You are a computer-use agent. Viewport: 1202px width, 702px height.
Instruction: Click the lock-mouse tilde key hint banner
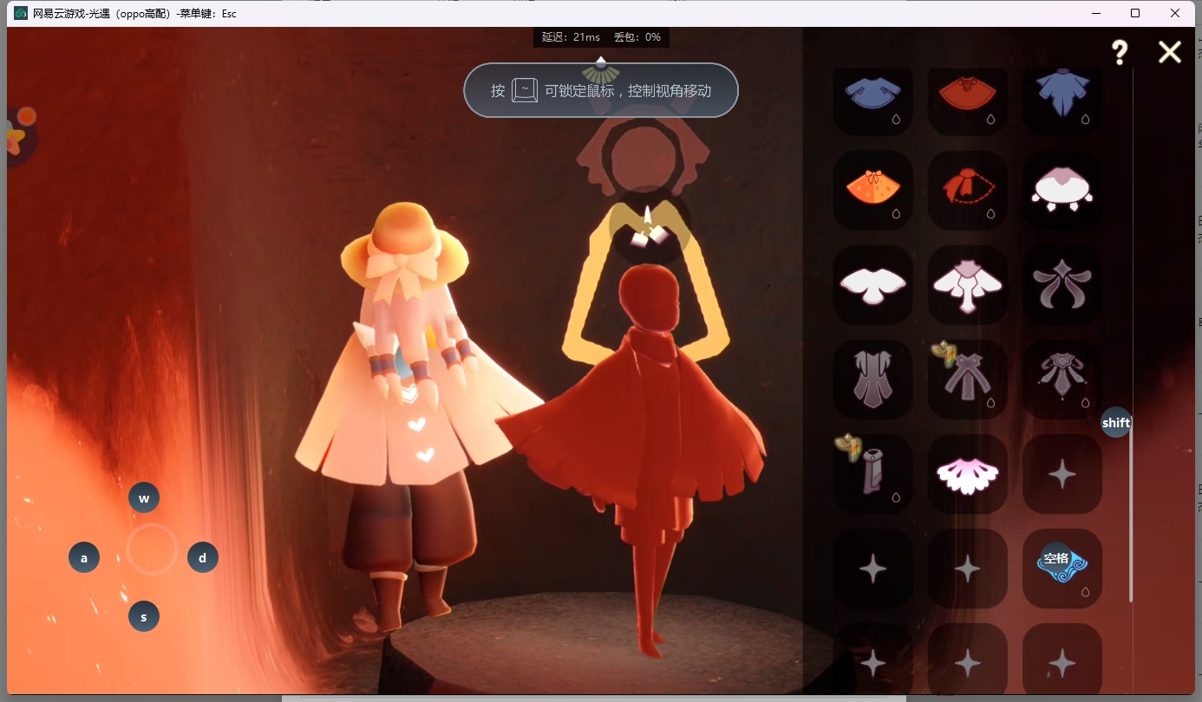click(601, 90)
